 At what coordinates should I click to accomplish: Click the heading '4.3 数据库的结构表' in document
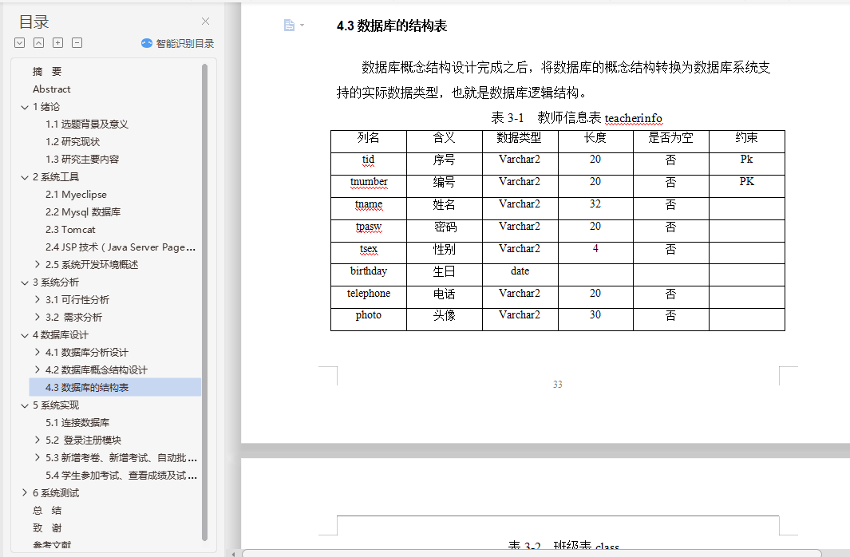(x=391, y=26)
